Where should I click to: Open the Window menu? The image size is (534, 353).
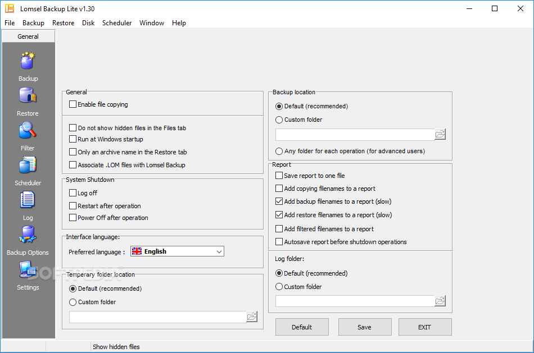[152, 23]
